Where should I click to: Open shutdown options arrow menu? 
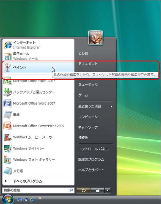click(x=107, y=191)
